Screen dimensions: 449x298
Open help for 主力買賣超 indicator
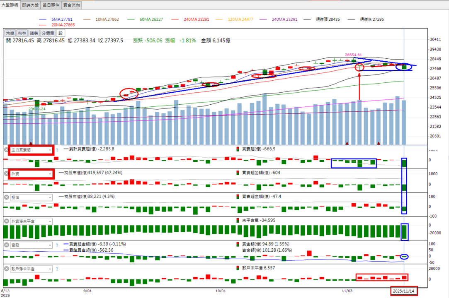[x=57, y=150]
